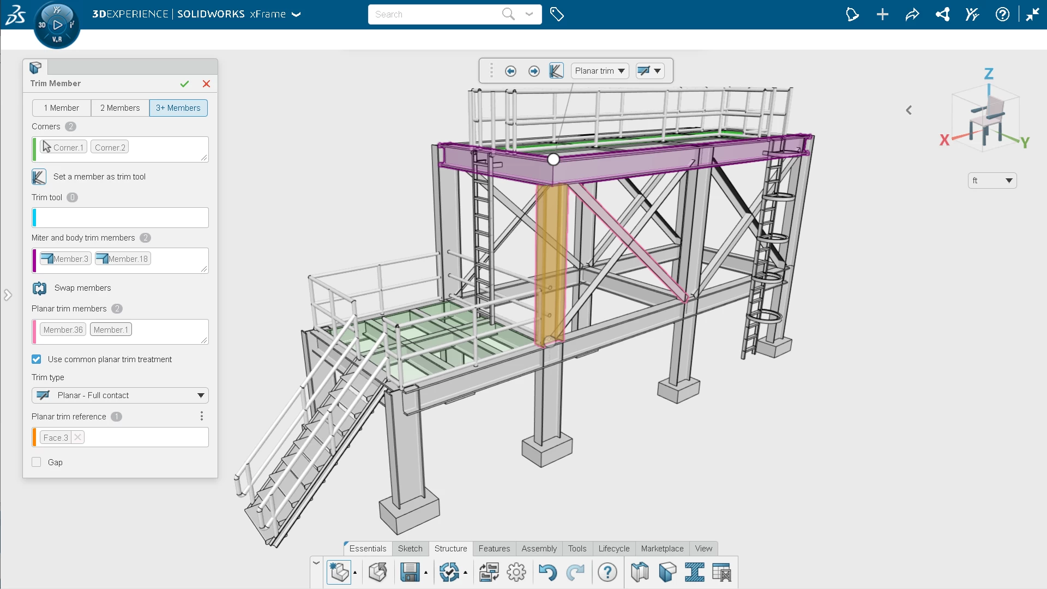Expand the Planar trim dropdown in toolbar
This screenshot has width=1047, height=589.
tap(620, 70)
